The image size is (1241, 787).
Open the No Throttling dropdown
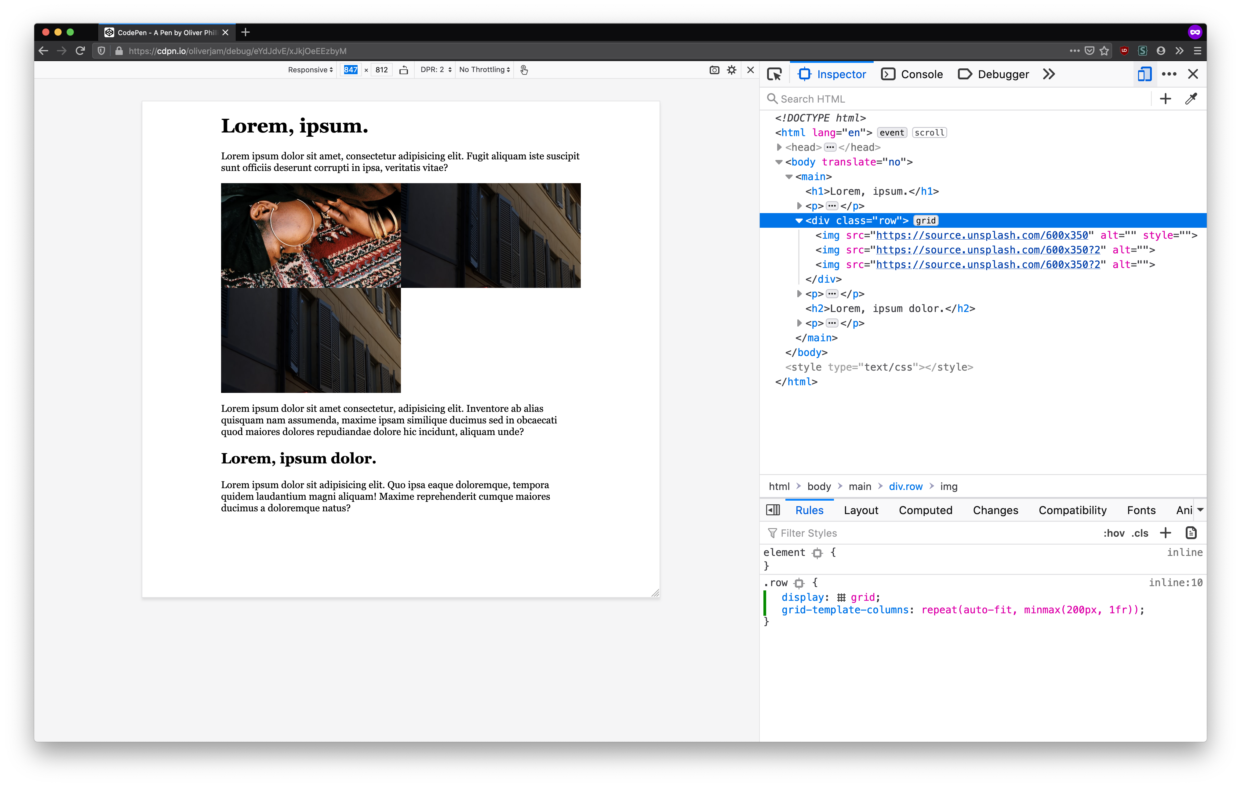point(484,70)
